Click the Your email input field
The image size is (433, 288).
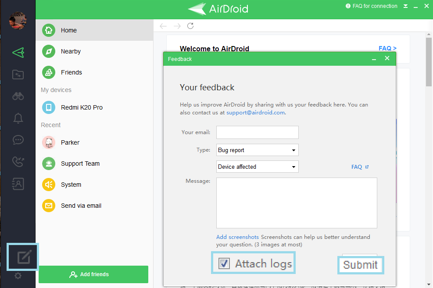click(x=257, y=132)
